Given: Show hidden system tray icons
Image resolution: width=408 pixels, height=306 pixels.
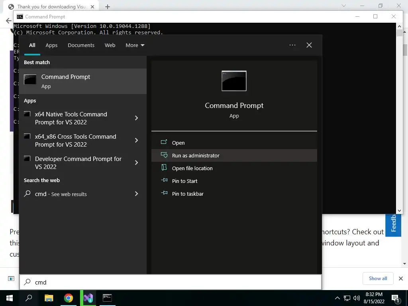Looking at the screenshot, I should tap(337, 298).
